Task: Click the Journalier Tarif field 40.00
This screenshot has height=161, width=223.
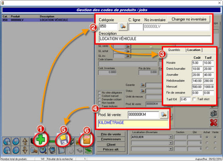Action: click(209, 75)
